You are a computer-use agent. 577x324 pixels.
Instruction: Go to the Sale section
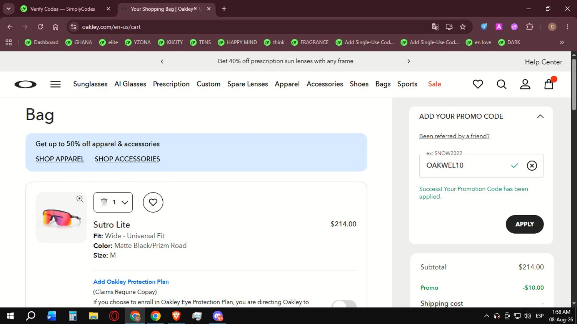pos(435,84)
